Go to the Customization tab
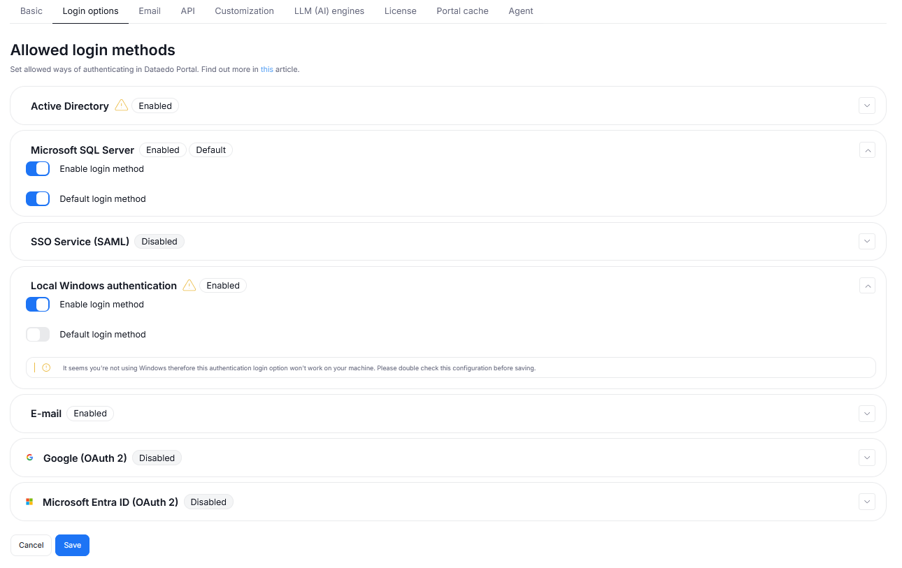Viewport: 902px width, 568px height. (244, 10)
